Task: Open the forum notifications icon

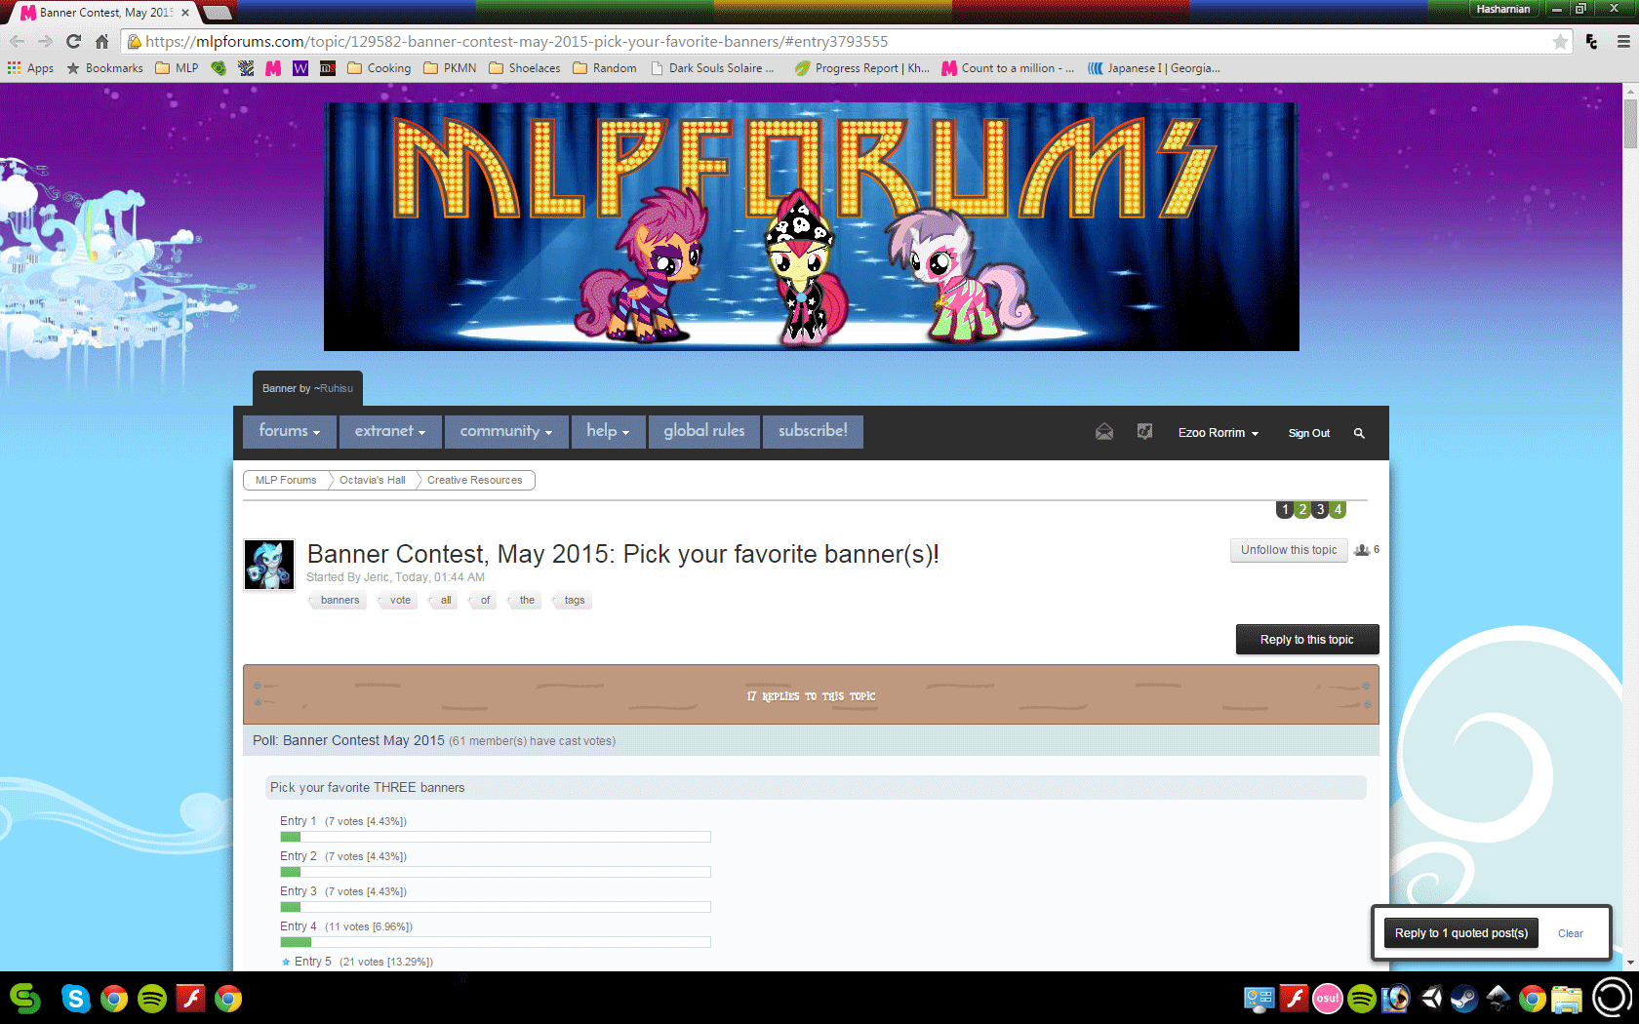Action: 1145,432
